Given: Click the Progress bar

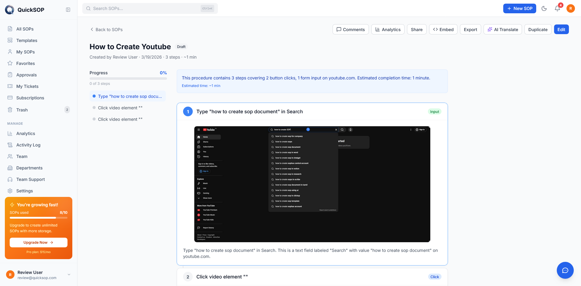Looking at the screenshot, I should coord(128,79).
